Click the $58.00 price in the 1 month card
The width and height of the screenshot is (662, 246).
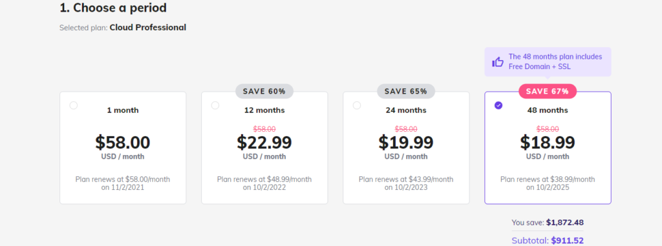(x=122, y=143)
